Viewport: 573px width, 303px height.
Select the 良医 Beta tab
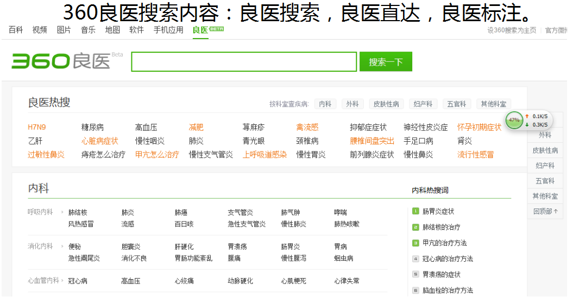[x=208, y=30]
